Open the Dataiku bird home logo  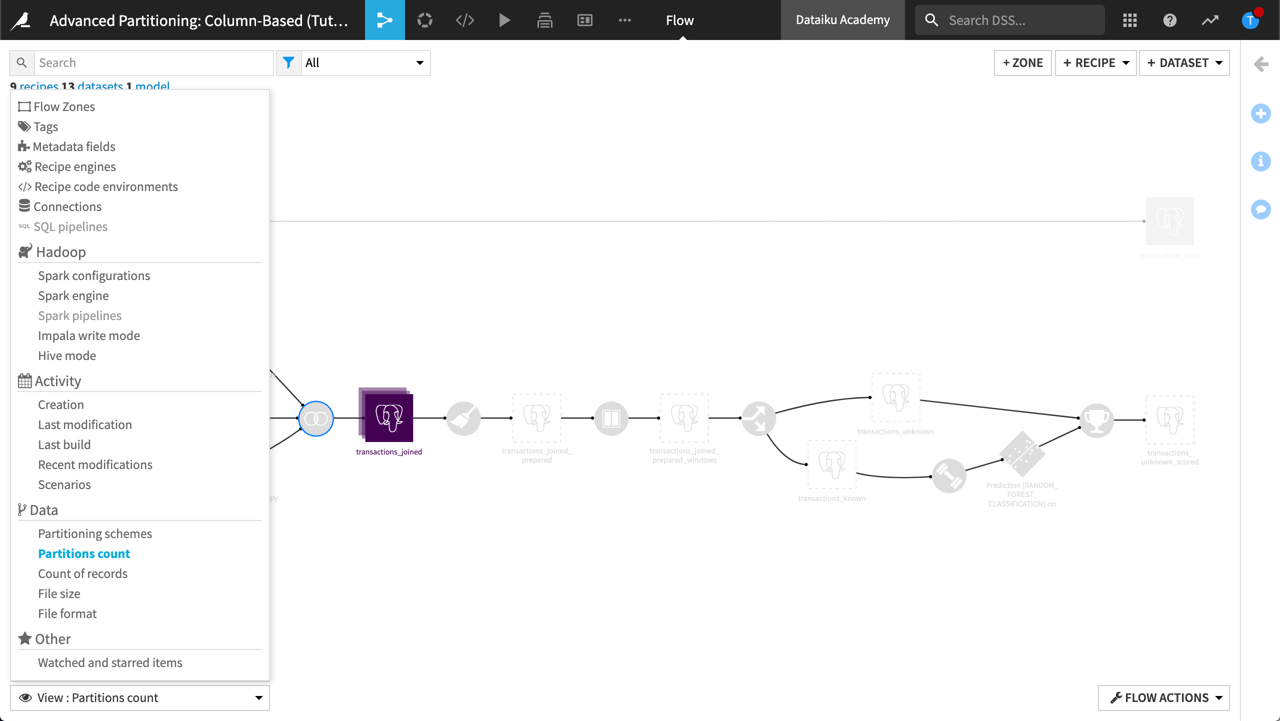click(x=20, y=20)
